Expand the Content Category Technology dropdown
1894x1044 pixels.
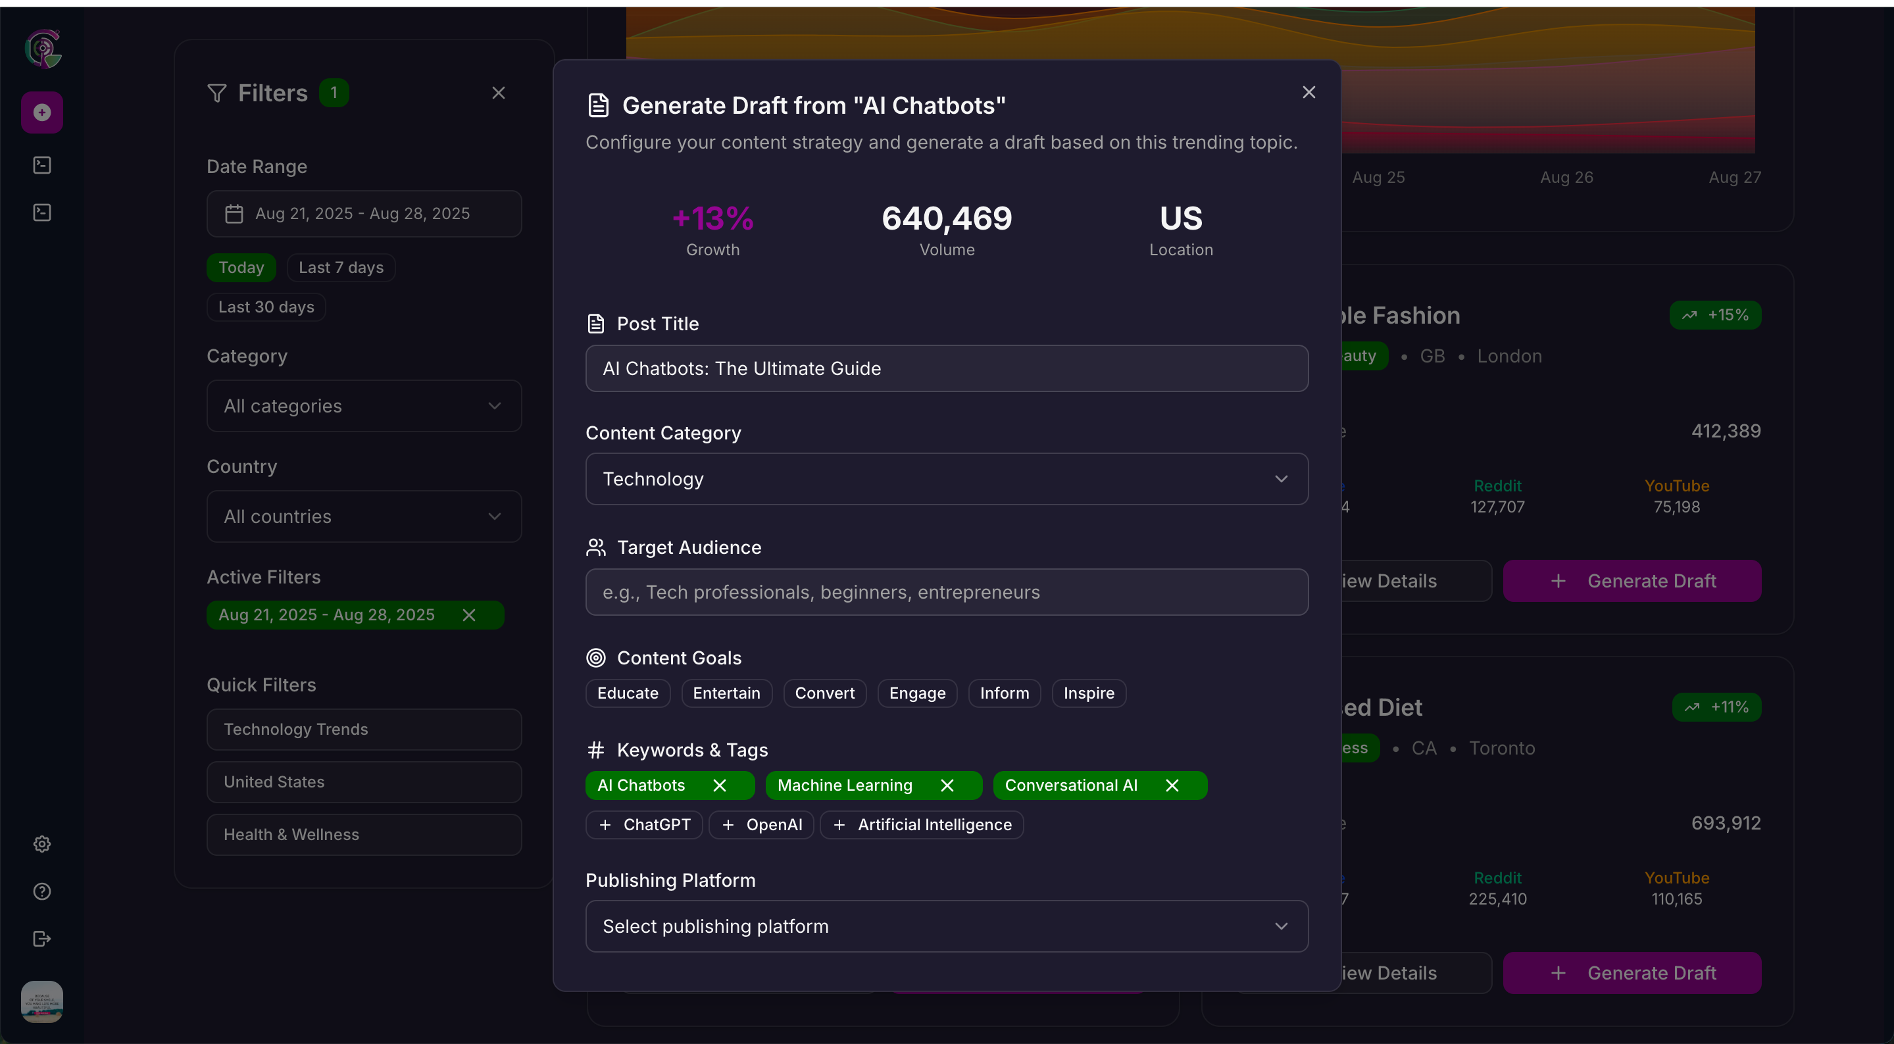pyautogui.click(x=946, y=479)
